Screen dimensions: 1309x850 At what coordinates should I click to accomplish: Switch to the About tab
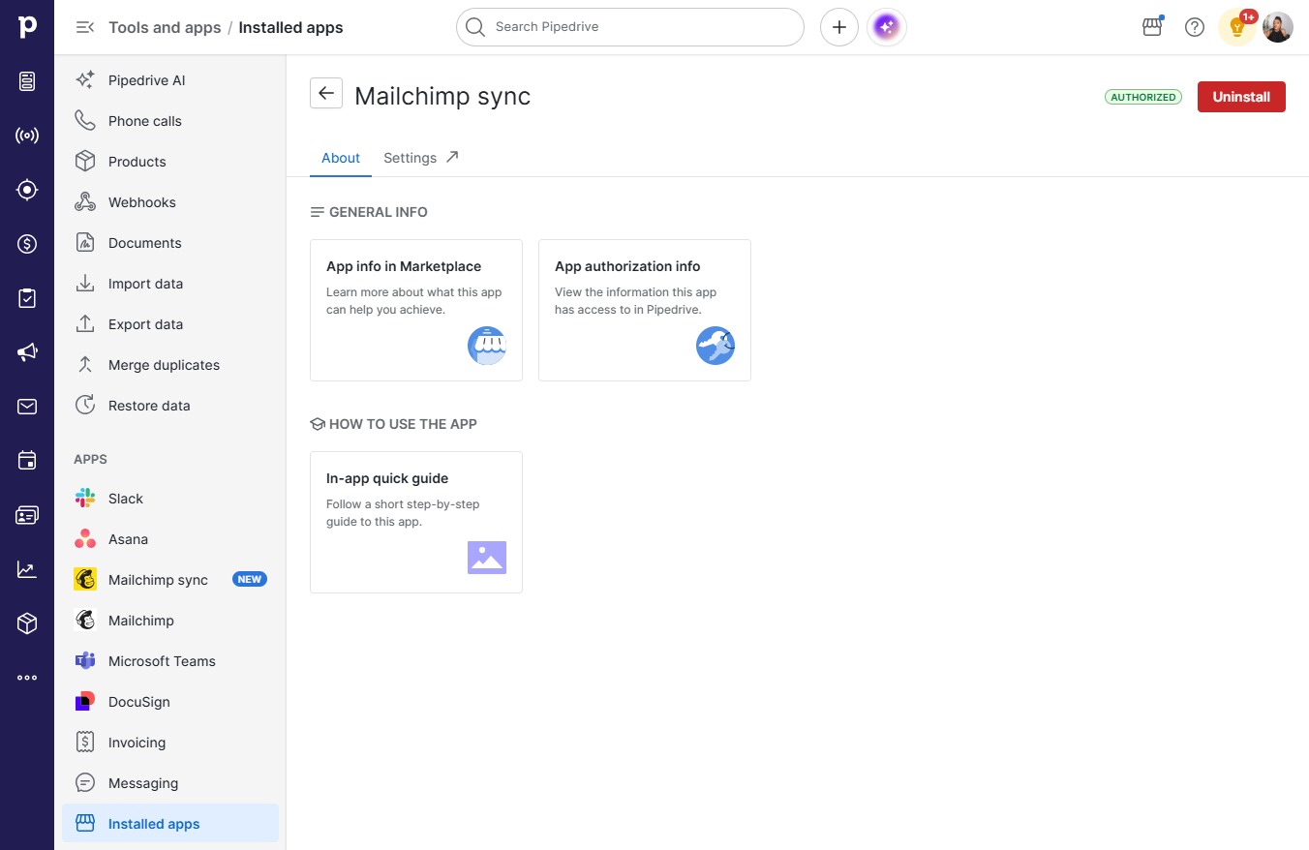(341, 158)
